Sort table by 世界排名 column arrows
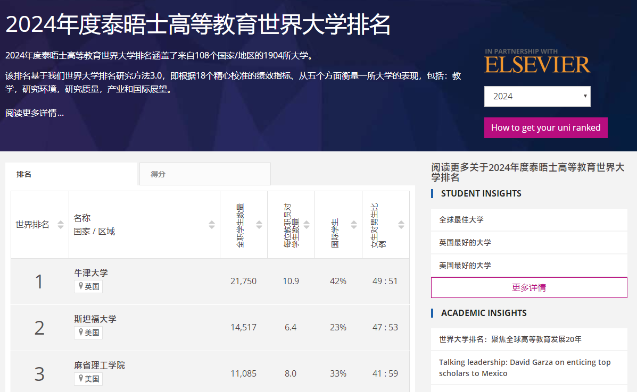Viewport: 637px width, 392px height. click(61, 225)
